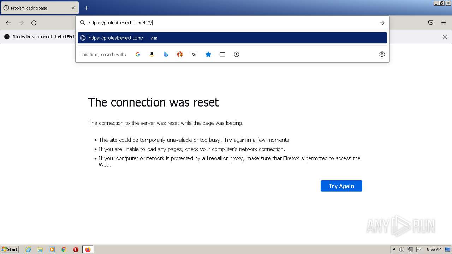Viewport: 452px width, 254px height.
Task: Launch Chrome from taskbar
Action: [64, 249]
